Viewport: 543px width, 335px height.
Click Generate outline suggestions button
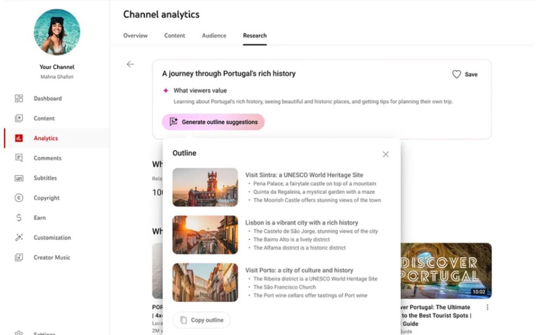coord(213,122)
